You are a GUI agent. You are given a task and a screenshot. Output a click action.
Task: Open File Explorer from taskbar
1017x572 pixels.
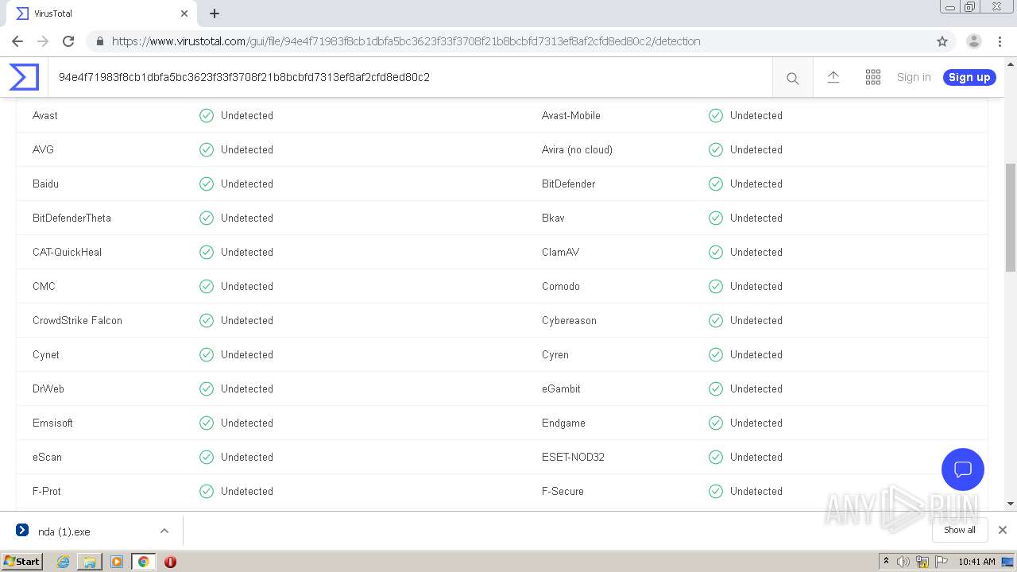point(90,562)
